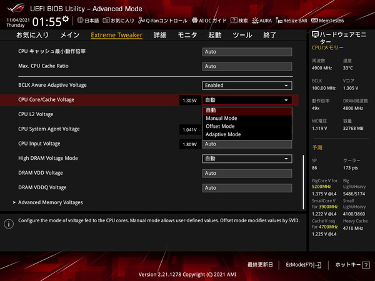The height and width of the screenshot is (281, 375).
Task: Select CPU Core/Cache Voltage label
Action: pos(46,100)
